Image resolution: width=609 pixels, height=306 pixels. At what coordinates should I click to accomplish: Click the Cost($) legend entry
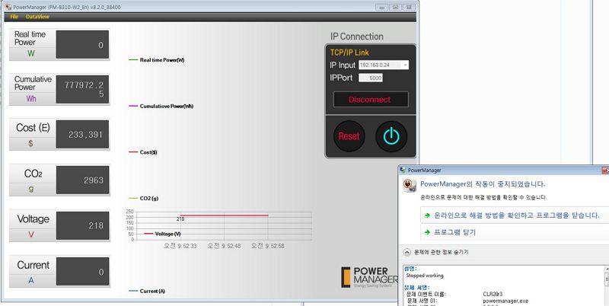point(143,152)
